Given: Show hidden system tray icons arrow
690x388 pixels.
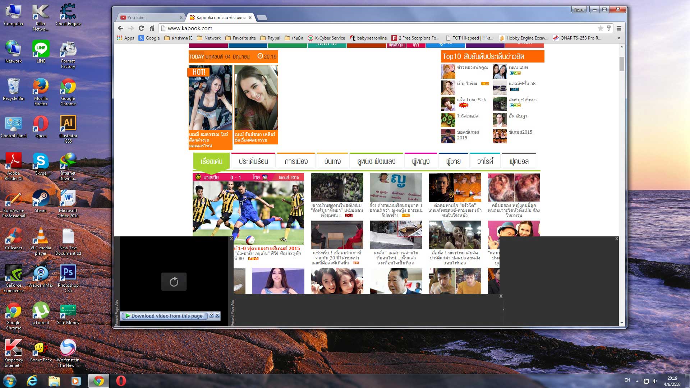Looking at the screenshot, I should [637, 381].
